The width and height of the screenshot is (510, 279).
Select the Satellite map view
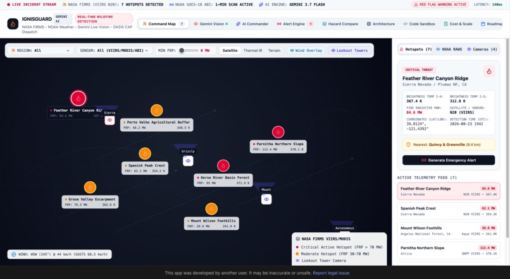click(230, 50)
